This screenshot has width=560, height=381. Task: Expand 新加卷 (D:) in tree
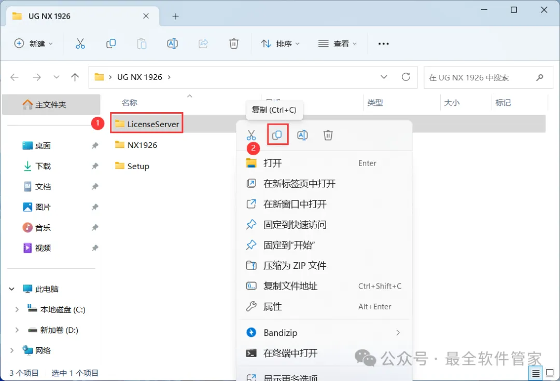[17, 330]
